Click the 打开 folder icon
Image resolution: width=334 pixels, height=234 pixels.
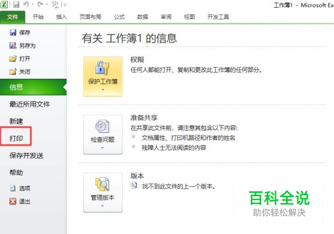pos(13,58)
